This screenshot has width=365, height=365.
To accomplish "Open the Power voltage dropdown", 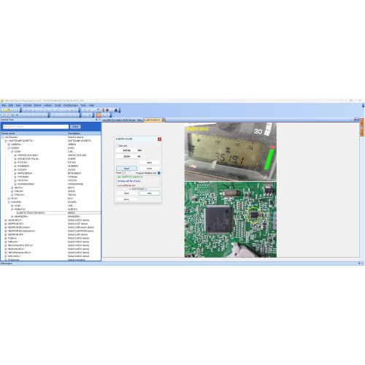I will 126,173.
